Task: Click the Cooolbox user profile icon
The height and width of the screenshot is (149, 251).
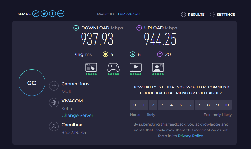Action: pos(54,126)
